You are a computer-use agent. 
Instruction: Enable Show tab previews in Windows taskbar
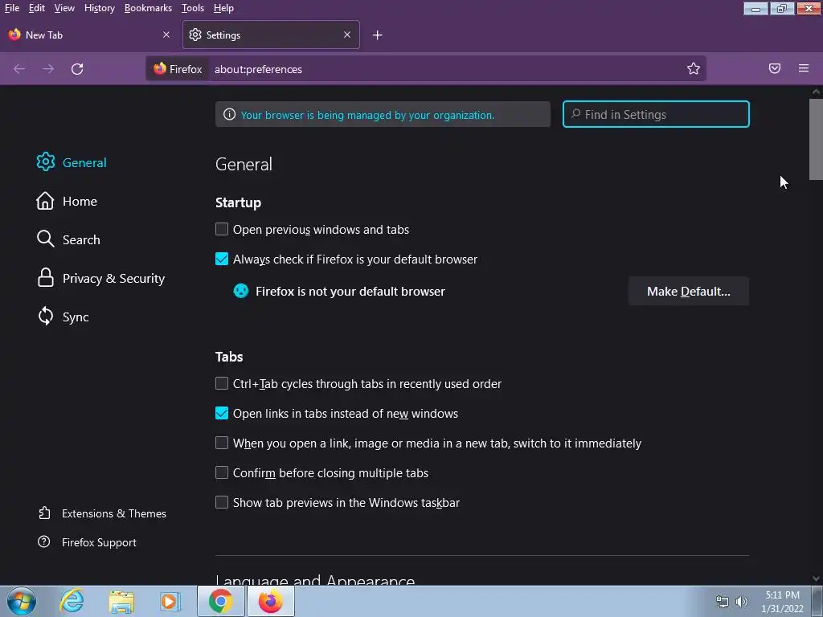click(x=222, y=502)
